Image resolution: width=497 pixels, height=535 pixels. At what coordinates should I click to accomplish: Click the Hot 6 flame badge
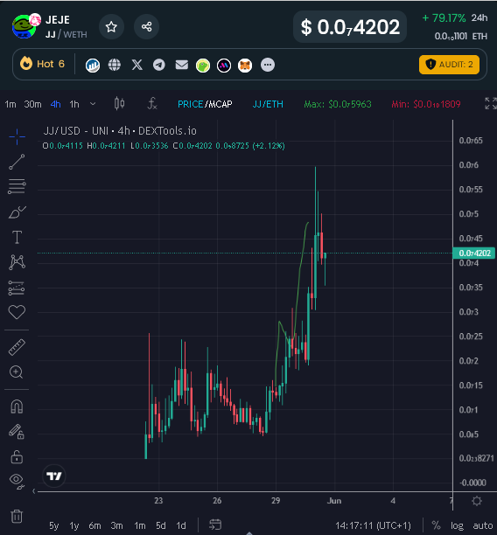(x=42, y=64)
